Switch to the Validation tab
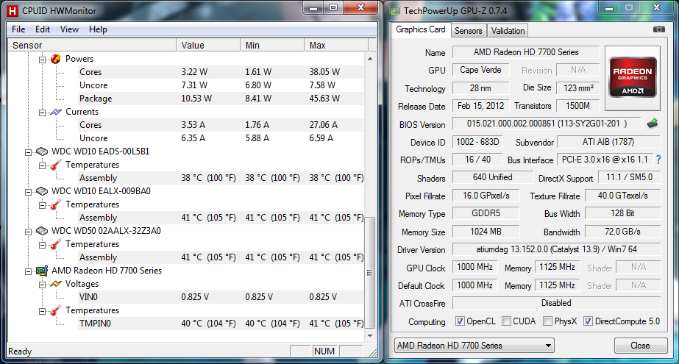Viewport: 679px width, 364px height. 508,31
